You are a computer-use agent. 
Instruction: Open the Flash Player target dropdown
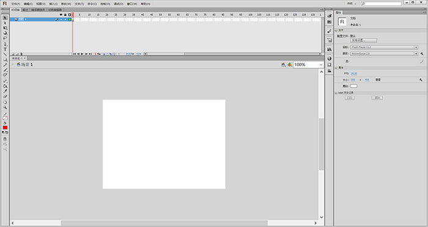384,48
